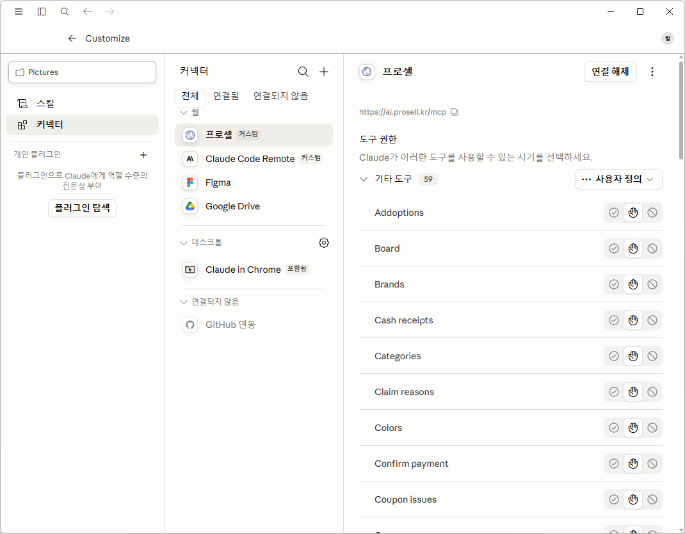Click the 프로셀 globe icon in the connector list
685x534 pixels.
point(190,135)
